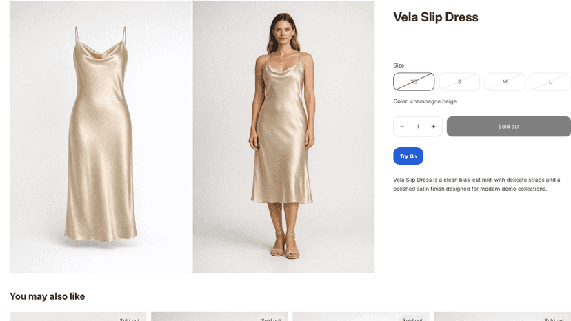Decrease quantity with the minus icon
Screen dimensions: 571x321
tap(402, 127)
